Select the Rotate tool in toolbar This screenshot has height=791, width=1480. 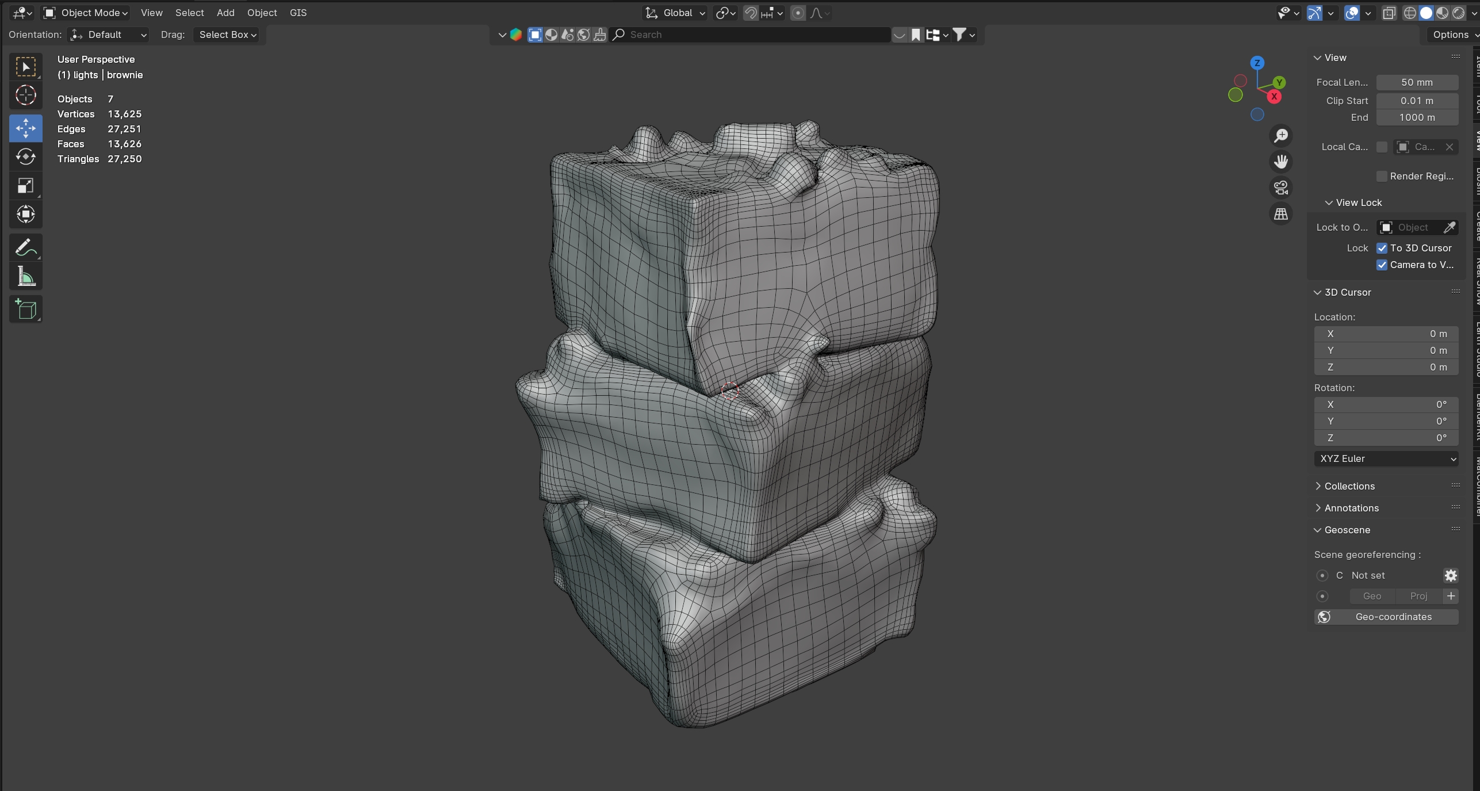(x=25, y=156)
